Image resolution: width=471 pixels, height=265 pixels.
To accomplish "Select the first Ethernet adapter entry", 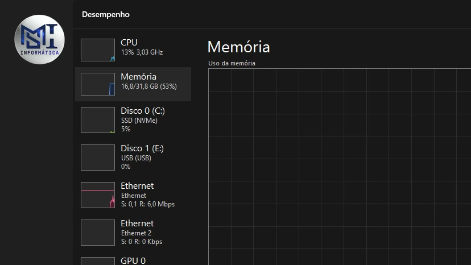I will click(133, 195).
